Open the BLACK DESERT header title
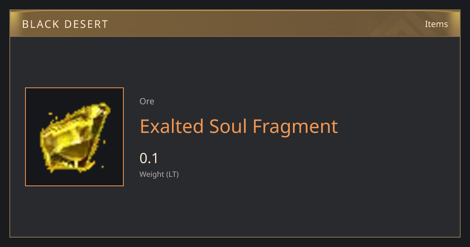Screen dimensions: 470x247 pyautogui.click(x=65, y=24)
